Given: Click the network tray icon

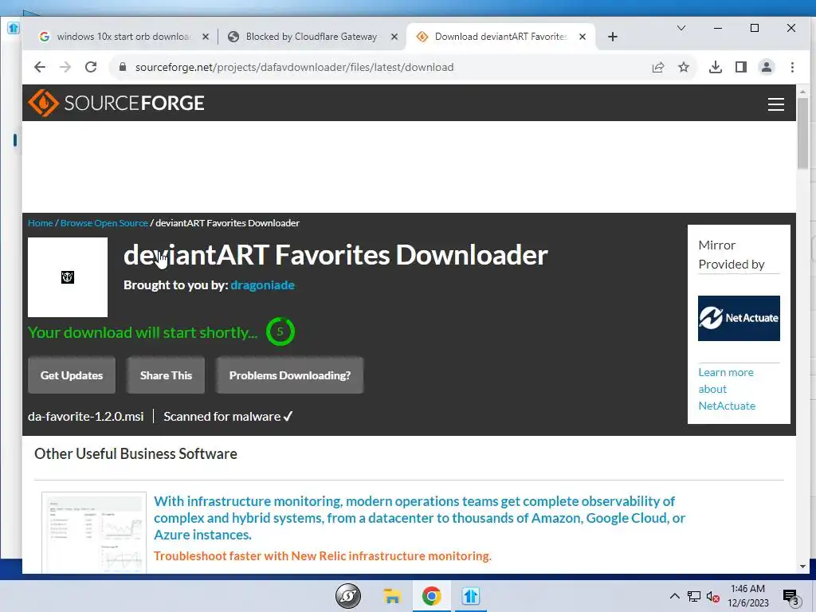Looking at the screenshot, I should click(x=694, y=596).
